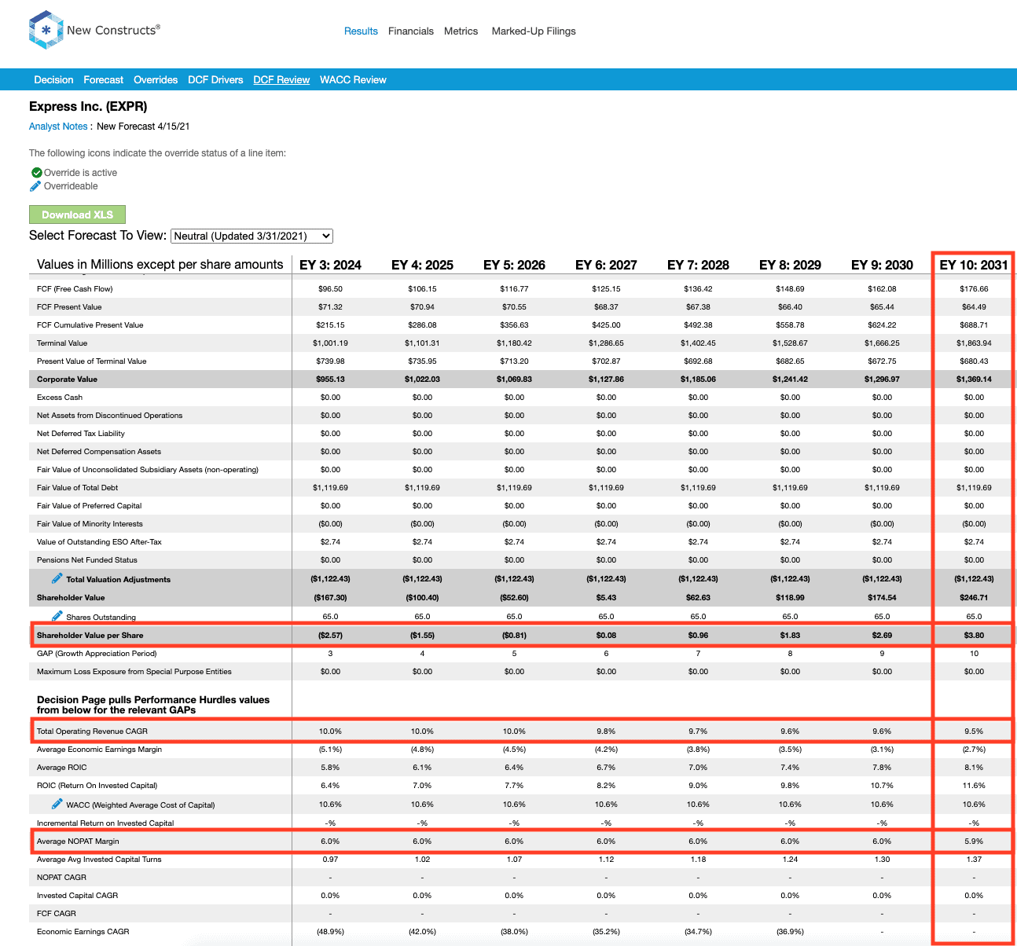Click 1.37 Invested Capital Turns cell
This screenshot has width=1017, height=946.
[974, 860]
